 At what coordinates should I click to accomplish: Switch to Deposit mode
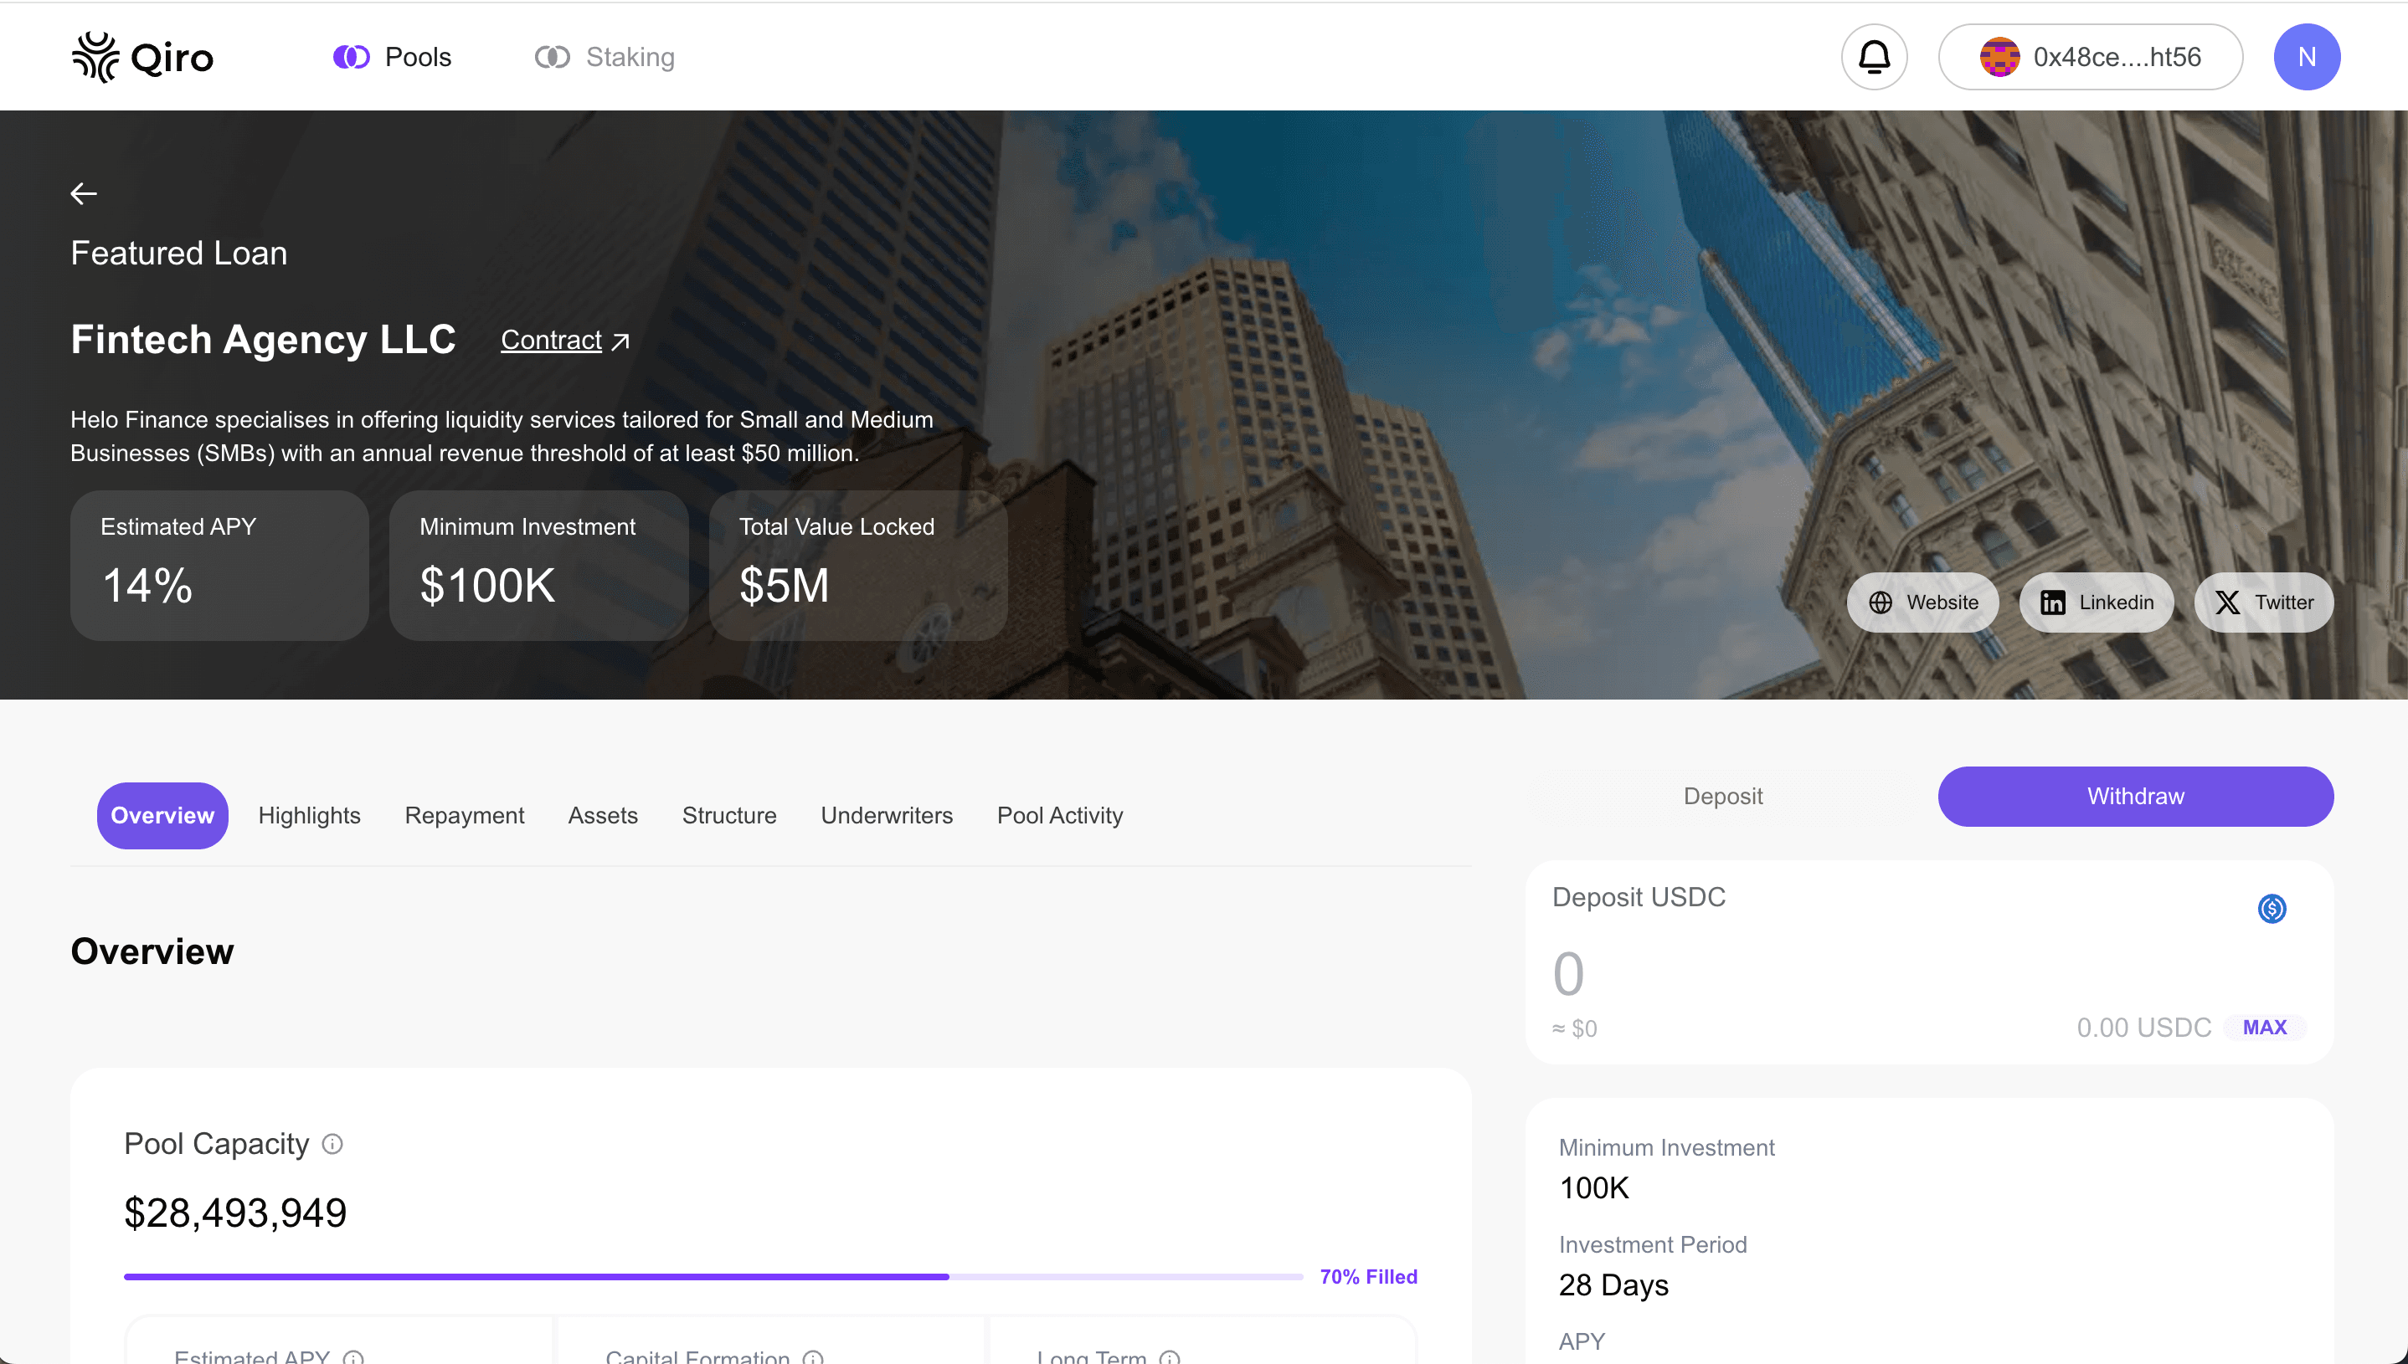(1723, 795)
